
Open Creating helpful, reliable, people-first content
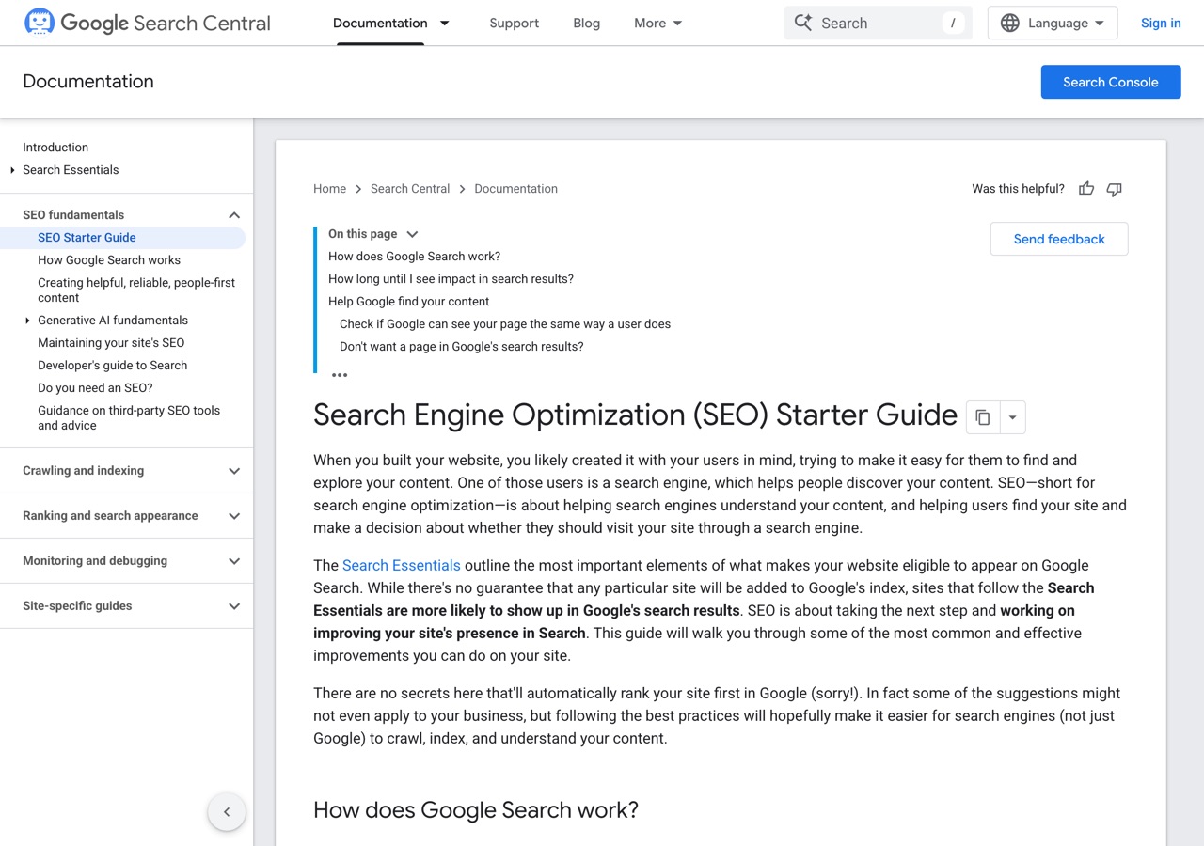pos(136,290)
